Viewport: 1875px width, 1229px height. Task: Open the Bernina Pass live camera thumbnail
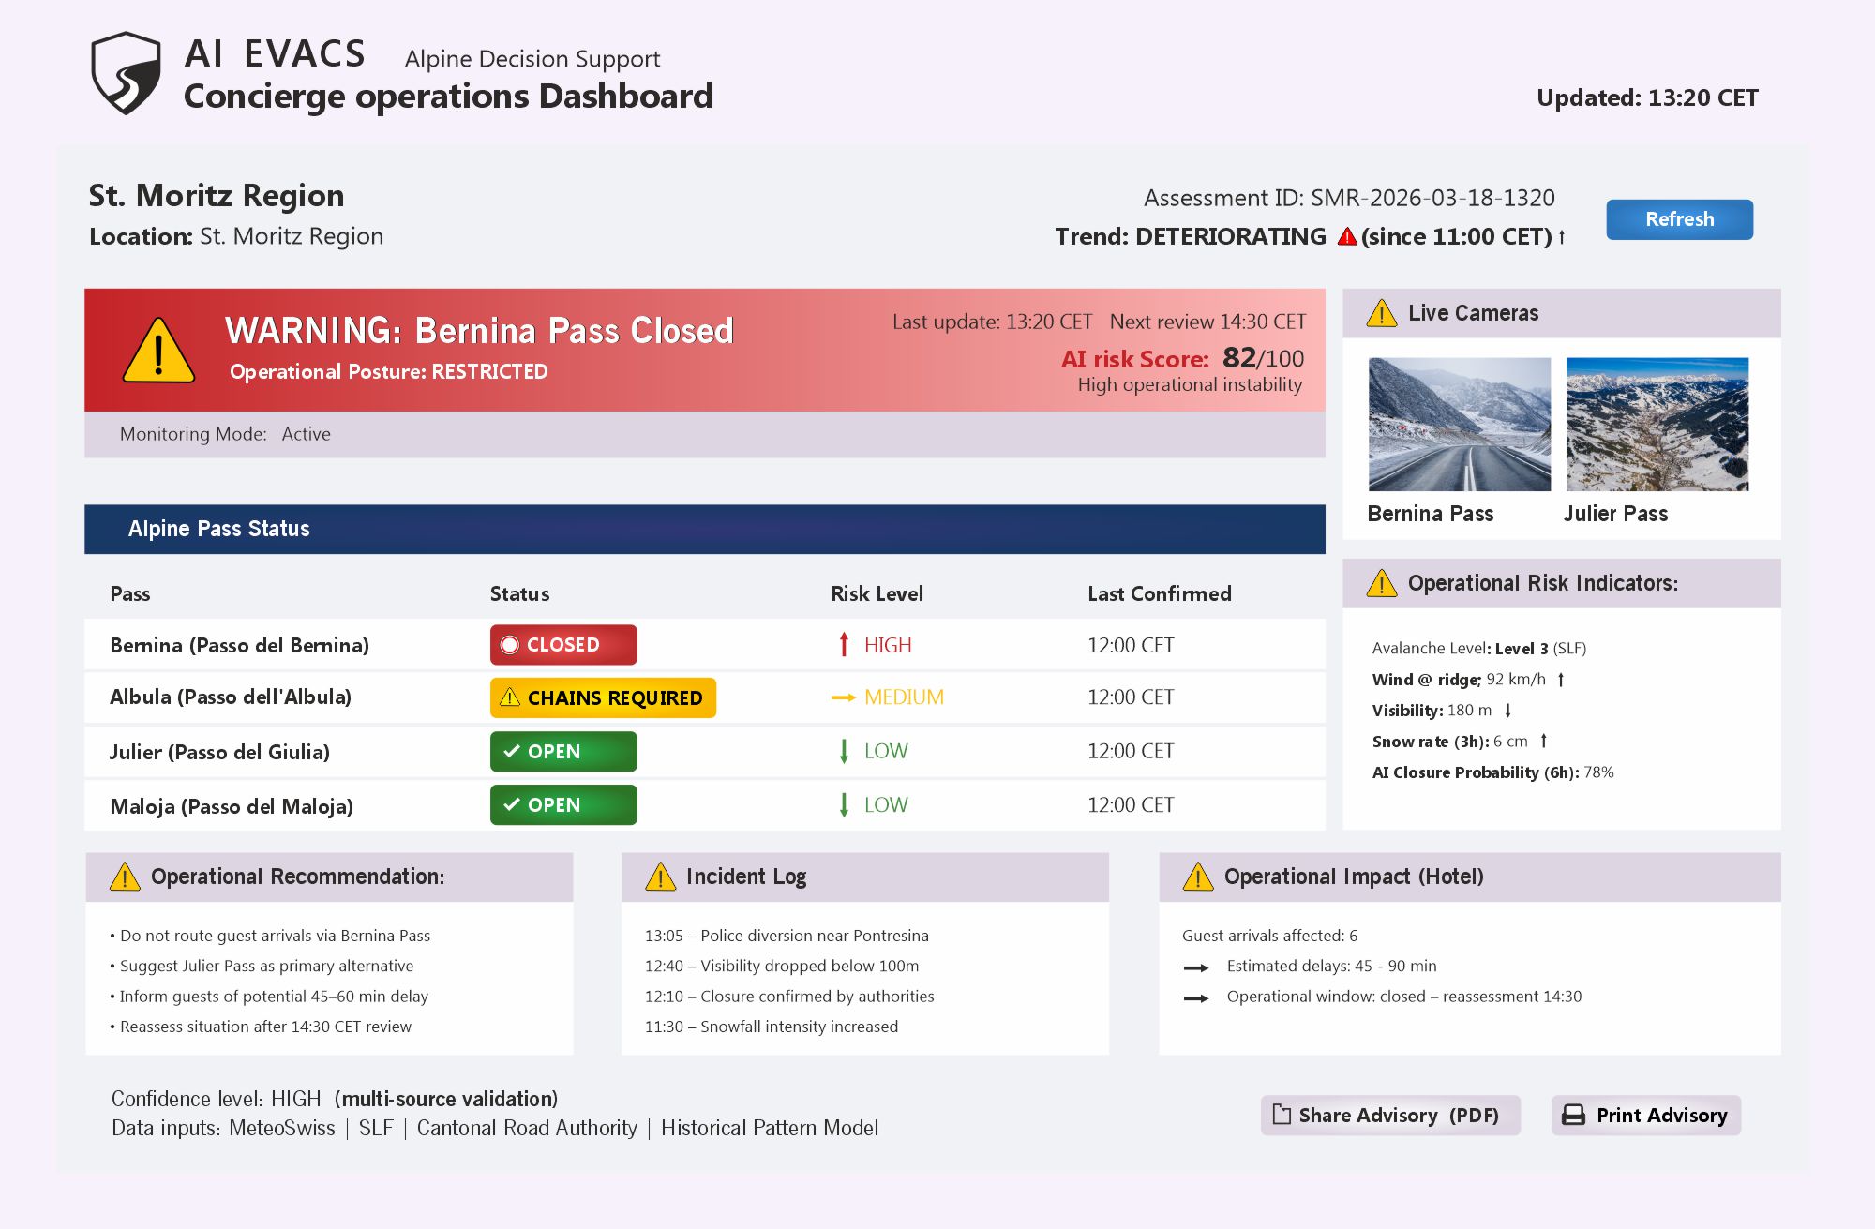coord(1460,424)
